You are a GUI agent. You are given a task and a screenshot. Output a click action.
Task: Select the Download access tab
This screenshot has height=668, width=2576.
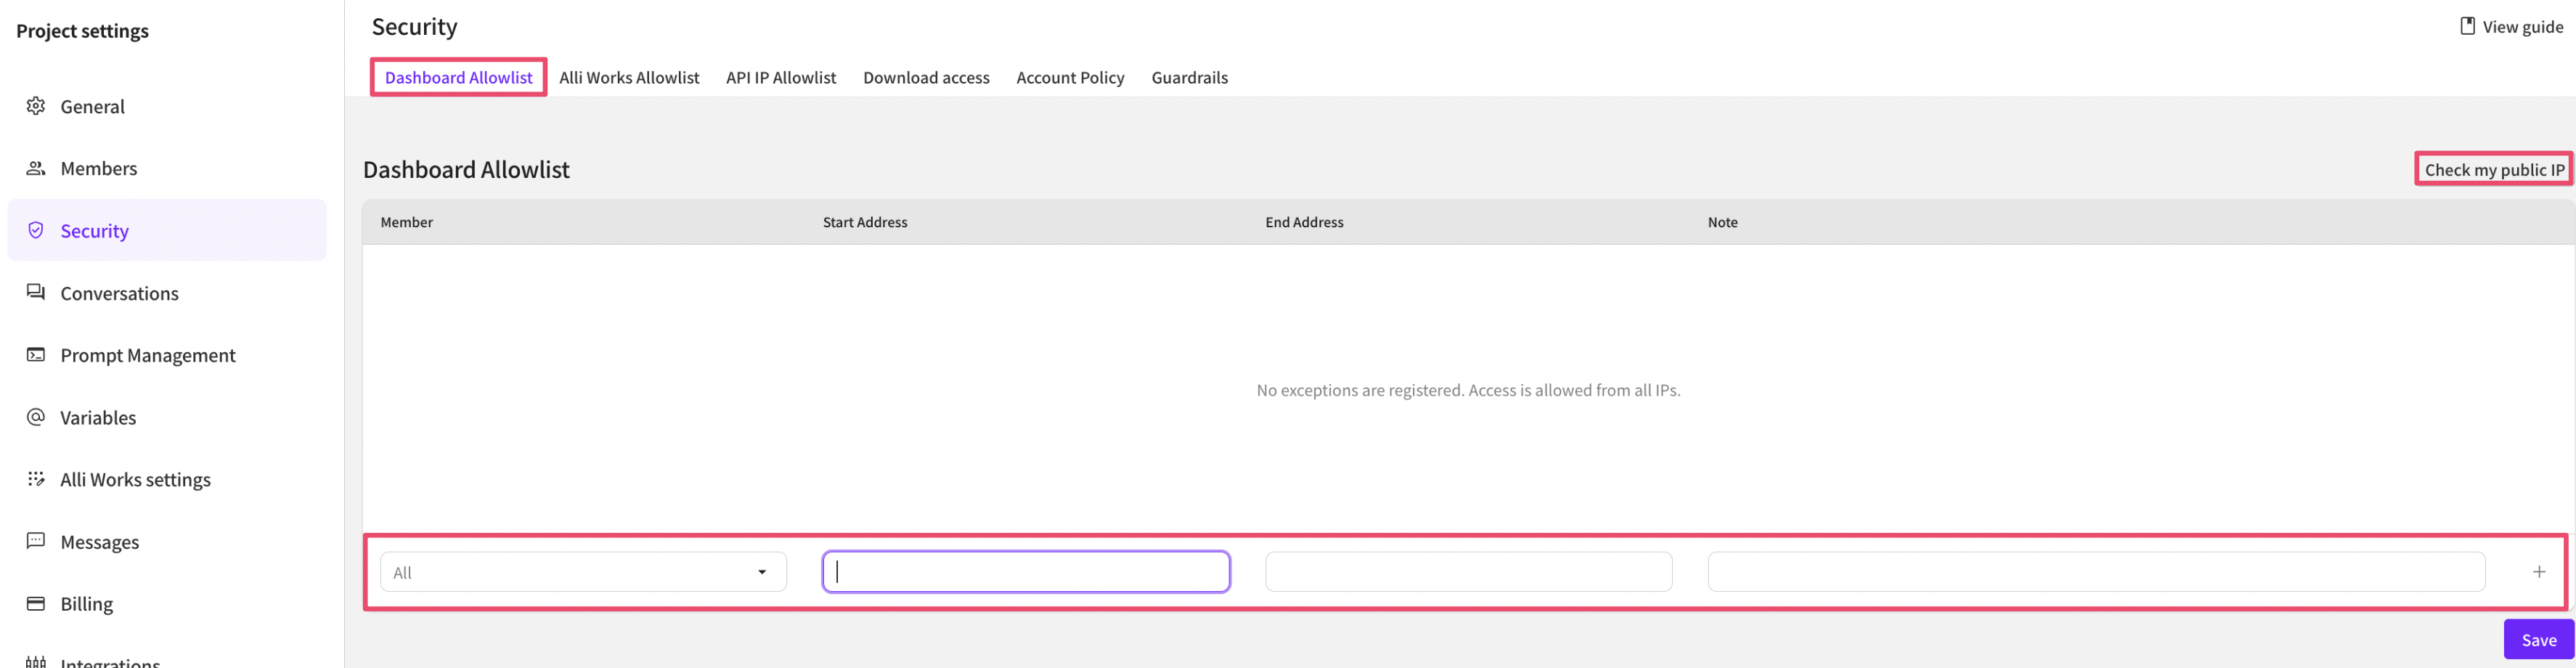pyautogui.click(x=925, y=78)
